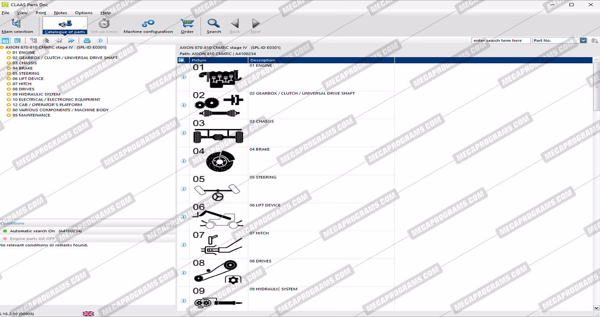
Task: Toggle Engine parts list OFF indicator
Action: pos(5,239)
